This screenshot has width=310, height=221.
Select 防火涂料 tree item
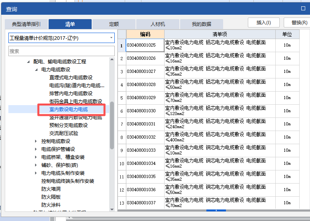(51, 205)
